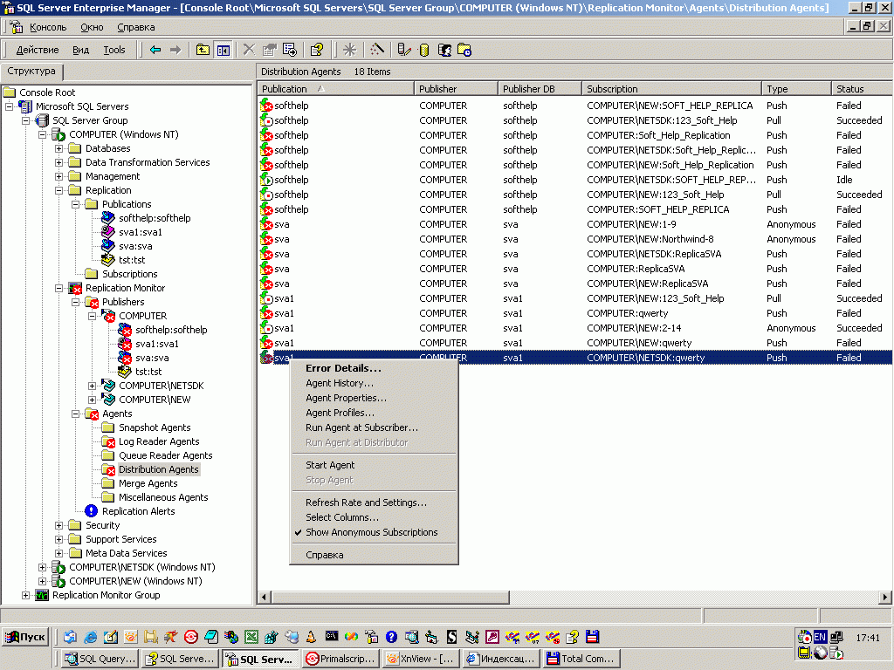Click the Replication Monitor tree icon
The width and height of the screenshot is (894, 670).
75,288
